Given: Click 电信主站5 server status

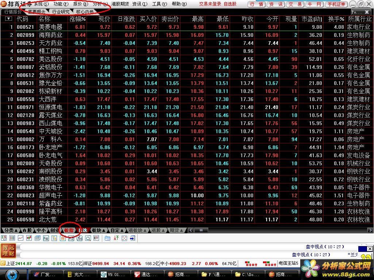Looking at the screenshot, I should (289, 263).
